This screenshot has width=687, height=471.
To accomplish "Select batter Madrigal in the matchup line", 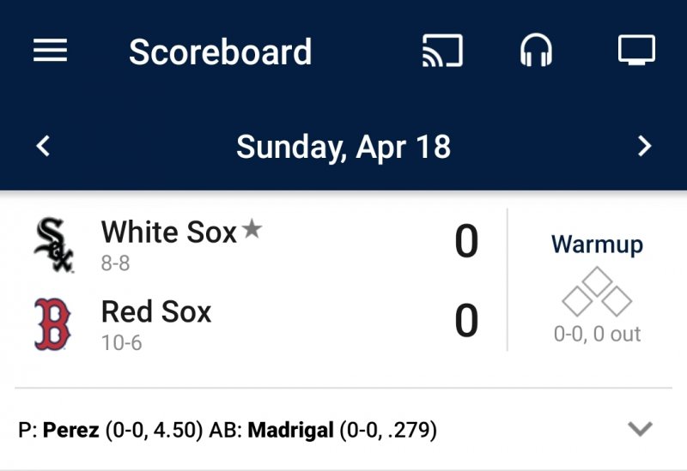I will click(x=290, y=430).
